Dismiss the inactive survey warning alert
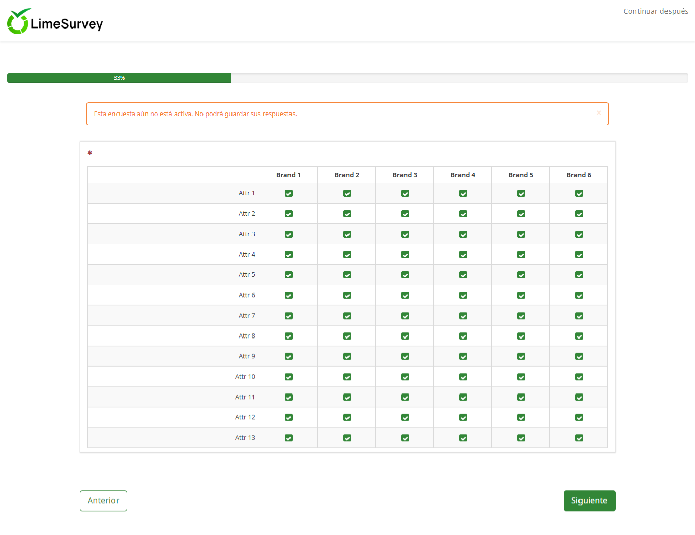 pos(599,113)
